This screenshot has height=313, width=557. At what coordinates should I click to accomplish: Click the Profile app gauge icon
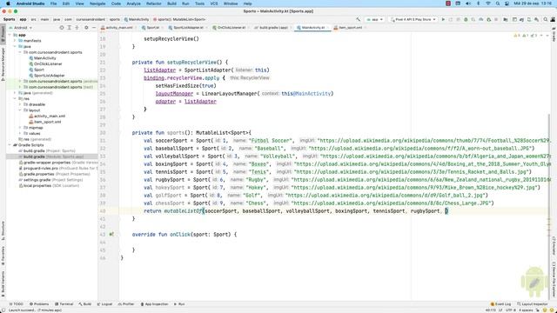pos(481,19)
